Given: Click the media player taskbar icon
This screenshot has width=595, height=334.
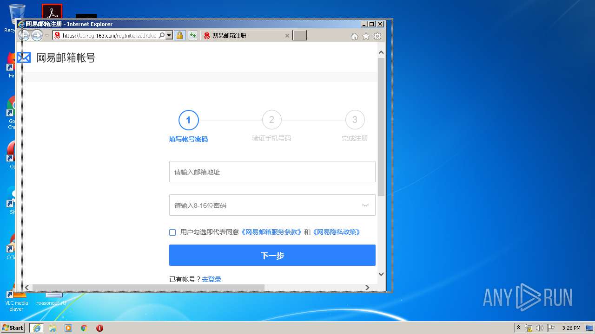Looking at the screenshot, I should (x=68, y=328).
